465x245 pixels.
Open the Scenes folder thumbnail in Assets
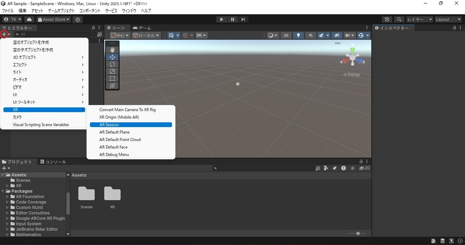[86, 198]
